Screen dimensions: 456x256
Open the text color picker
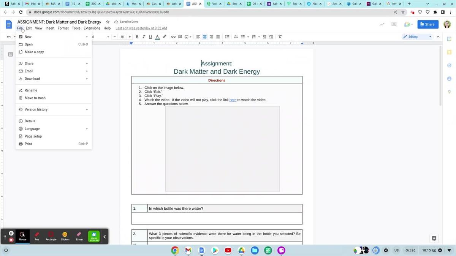click(157, 37)
